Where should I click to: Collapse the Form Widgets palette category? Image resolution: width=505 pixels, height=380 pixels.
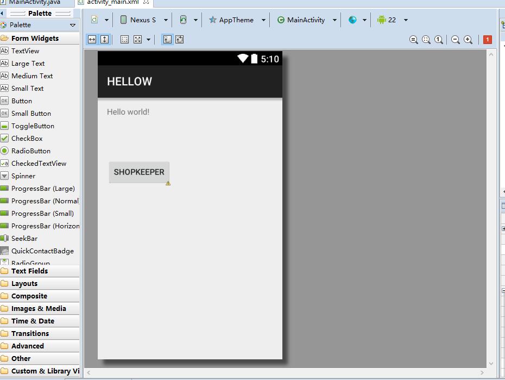40,39
